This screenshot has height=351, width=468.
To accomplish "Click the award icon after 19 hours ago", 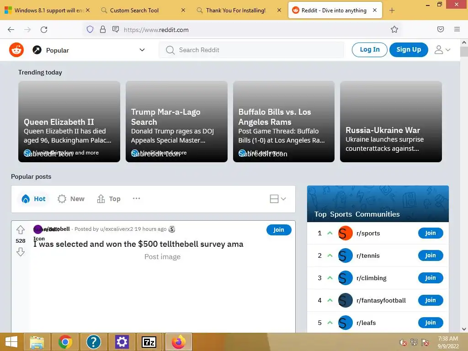I will pos(172,229).
